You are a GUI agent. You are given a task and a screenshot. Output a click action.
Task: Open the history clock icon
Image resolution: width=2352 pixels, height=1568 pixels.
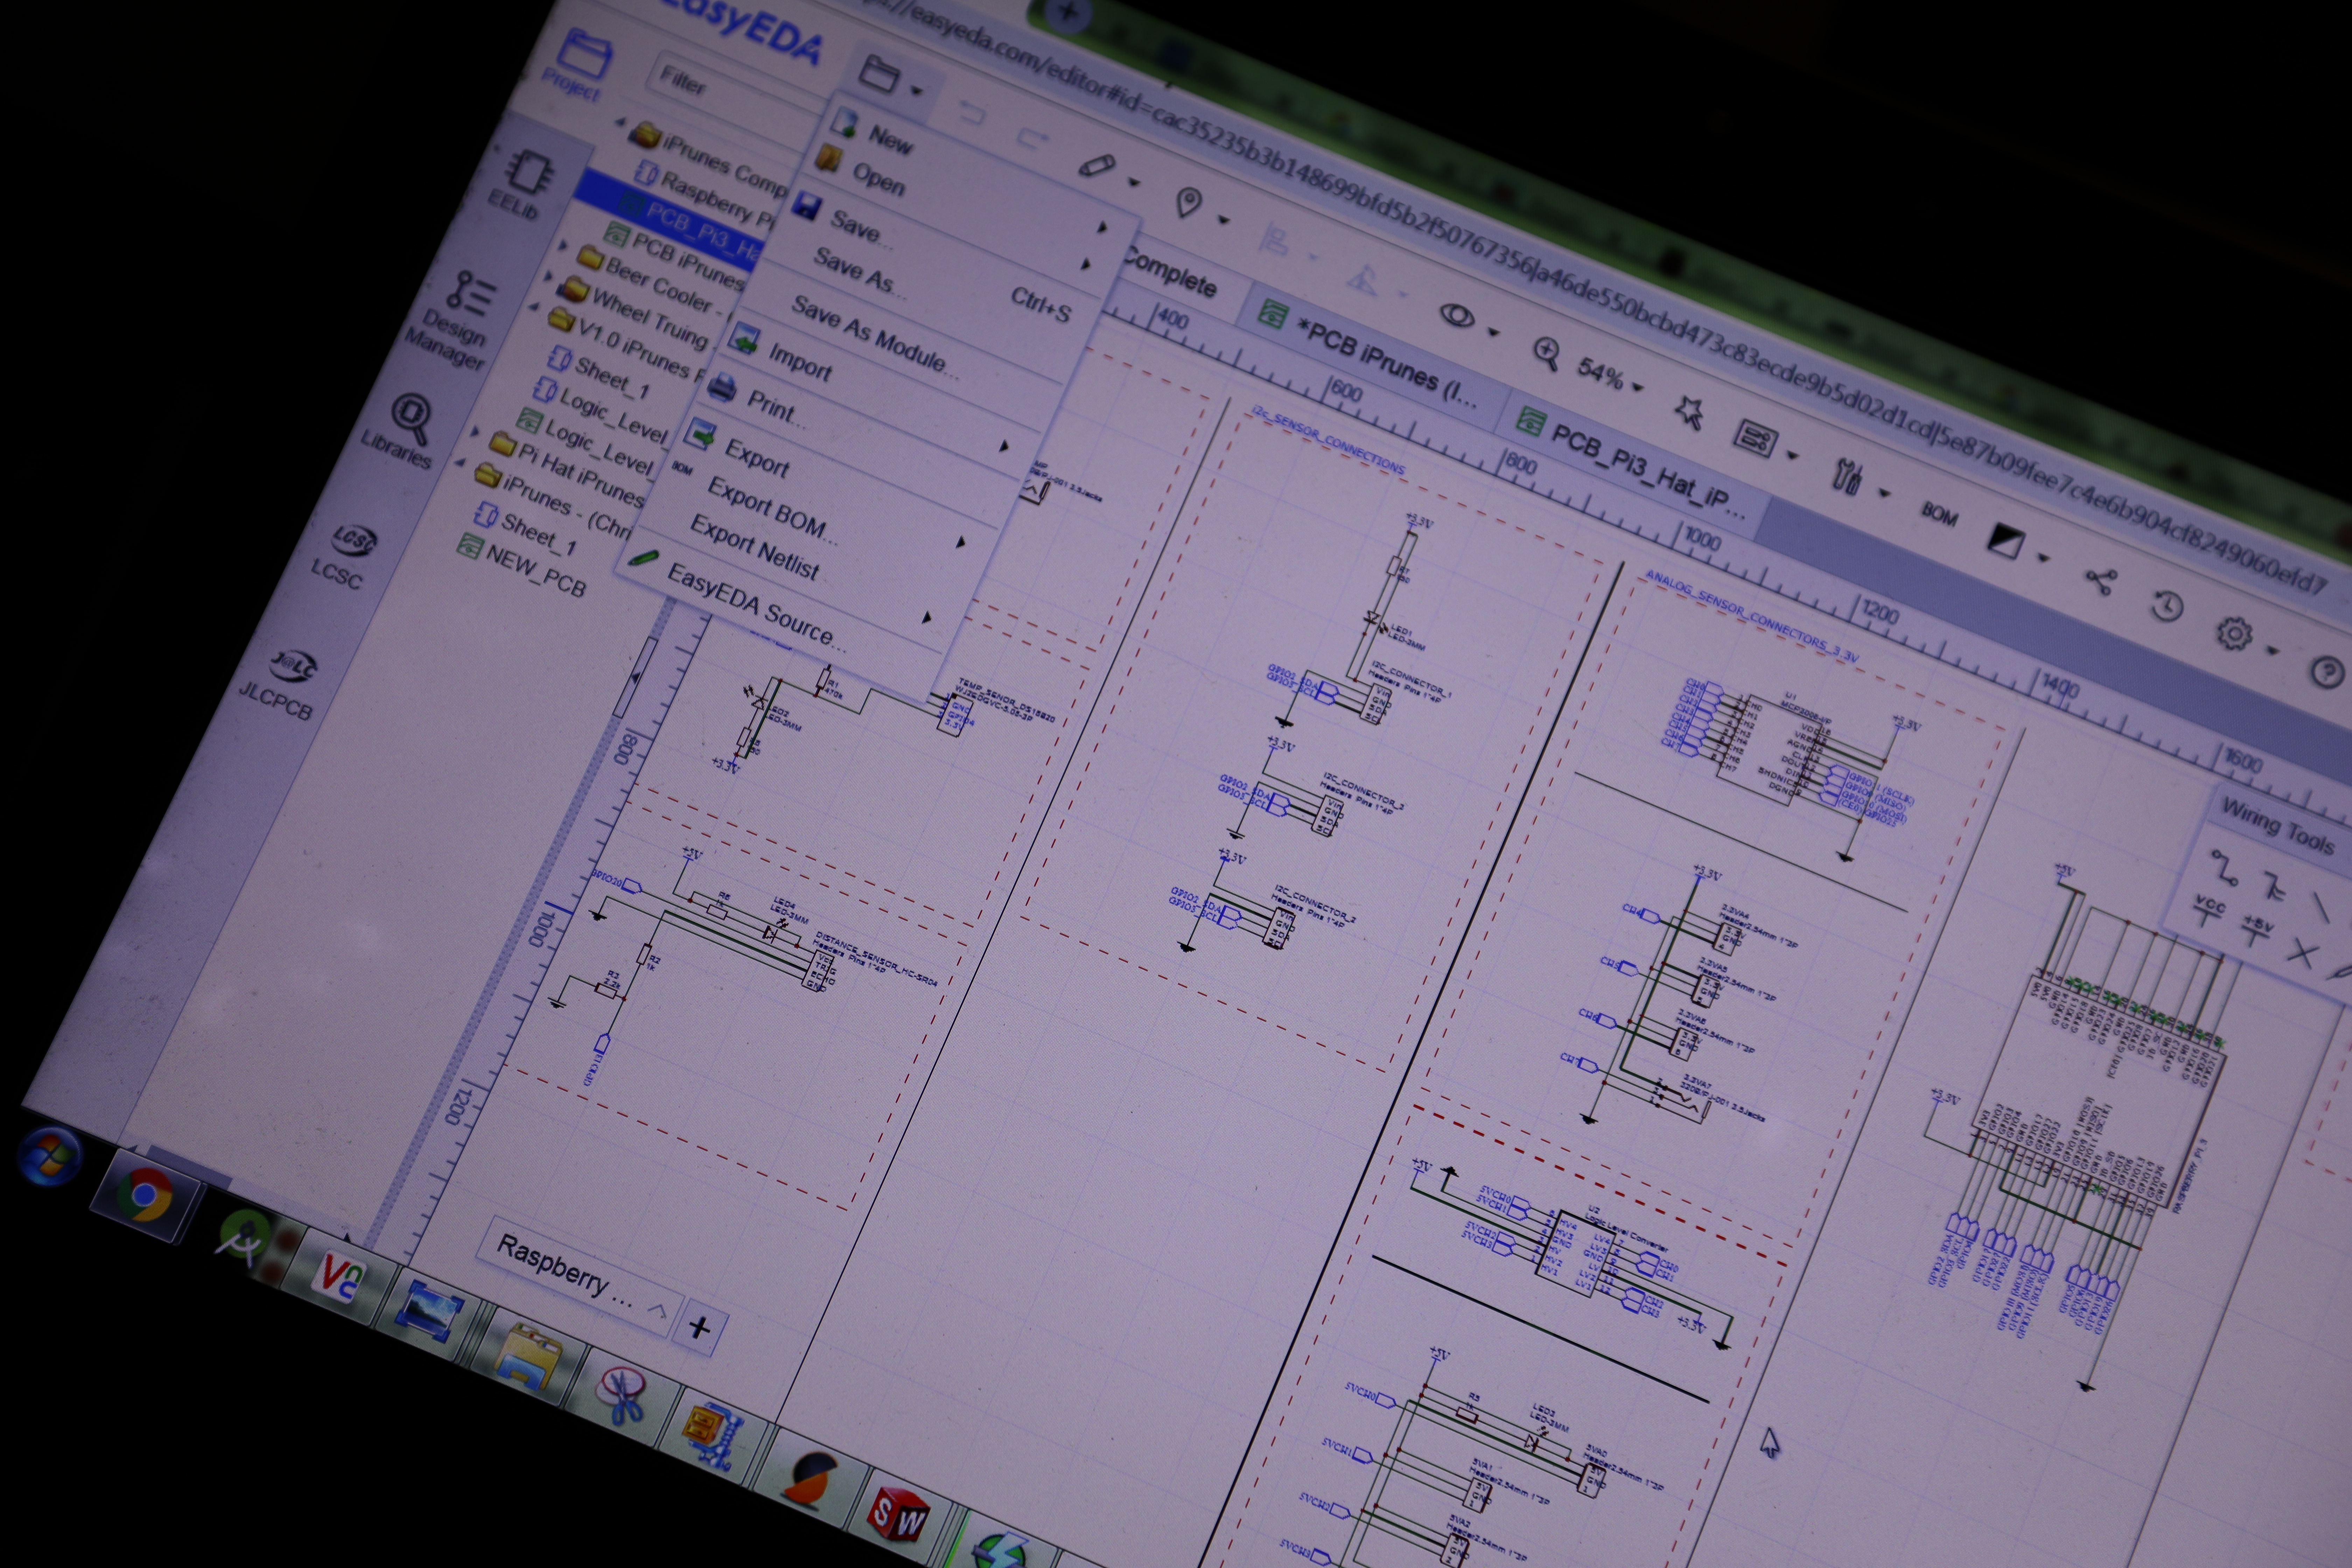coord(2167,606)
